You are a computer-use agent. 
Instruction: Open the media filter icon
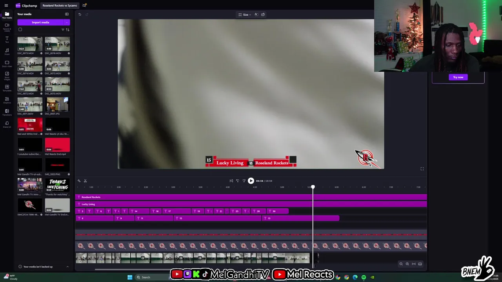point(63,30)
